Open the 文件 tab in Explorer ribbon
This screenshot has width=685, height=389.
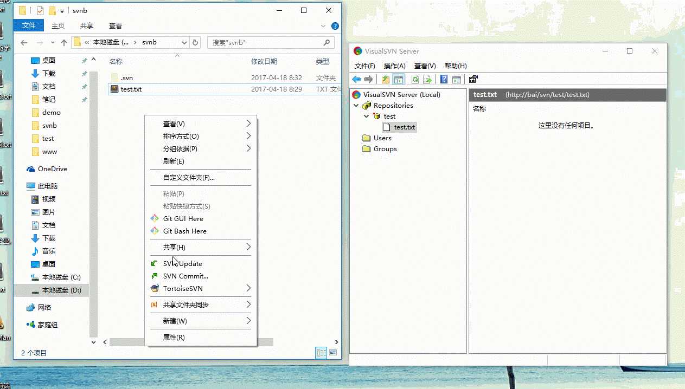[29, 25]
